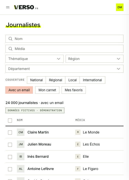Select the Régional coverage option
129x180 pixels.
tap(56, 80)
